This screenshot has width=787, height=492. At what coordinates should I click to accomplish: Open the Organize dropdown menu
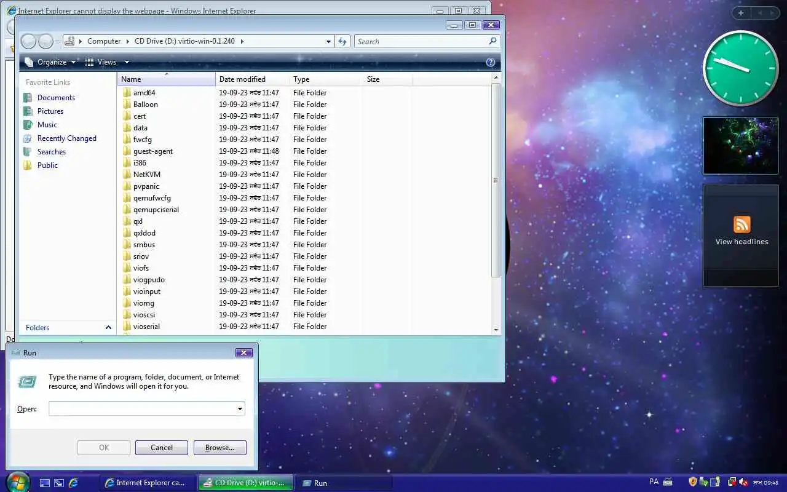coord(50,62)
